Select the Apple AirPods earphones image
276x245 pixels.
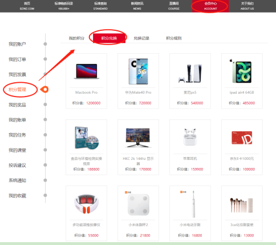pos(190,137)
